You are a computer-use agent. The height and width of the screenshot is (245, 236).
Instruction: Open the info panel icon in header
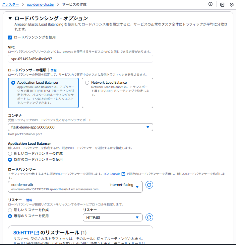(210, 4)
